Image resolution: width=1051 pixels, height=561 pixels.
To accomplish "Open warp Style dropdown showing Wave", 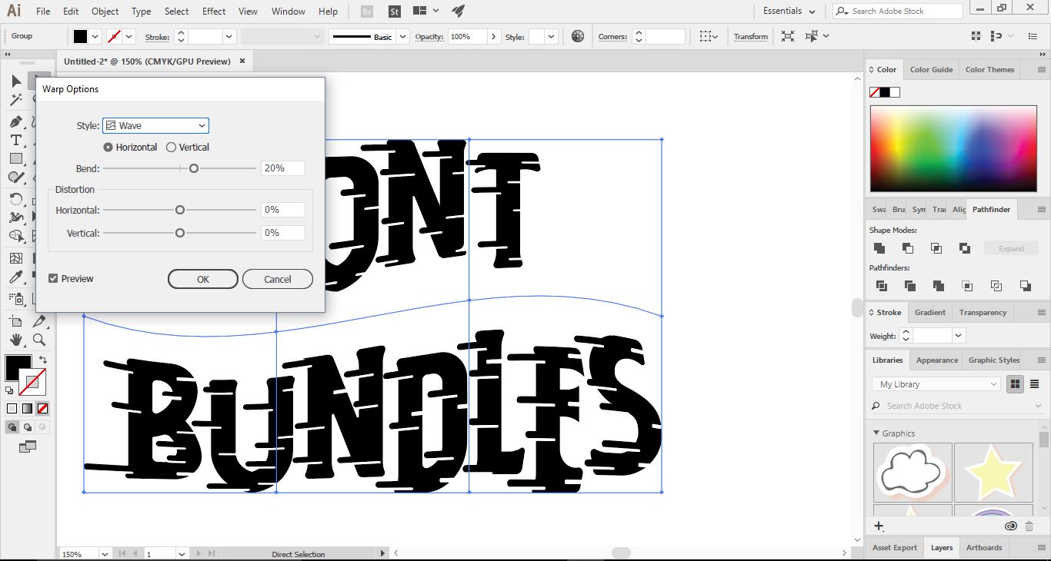I will point(155,125).
